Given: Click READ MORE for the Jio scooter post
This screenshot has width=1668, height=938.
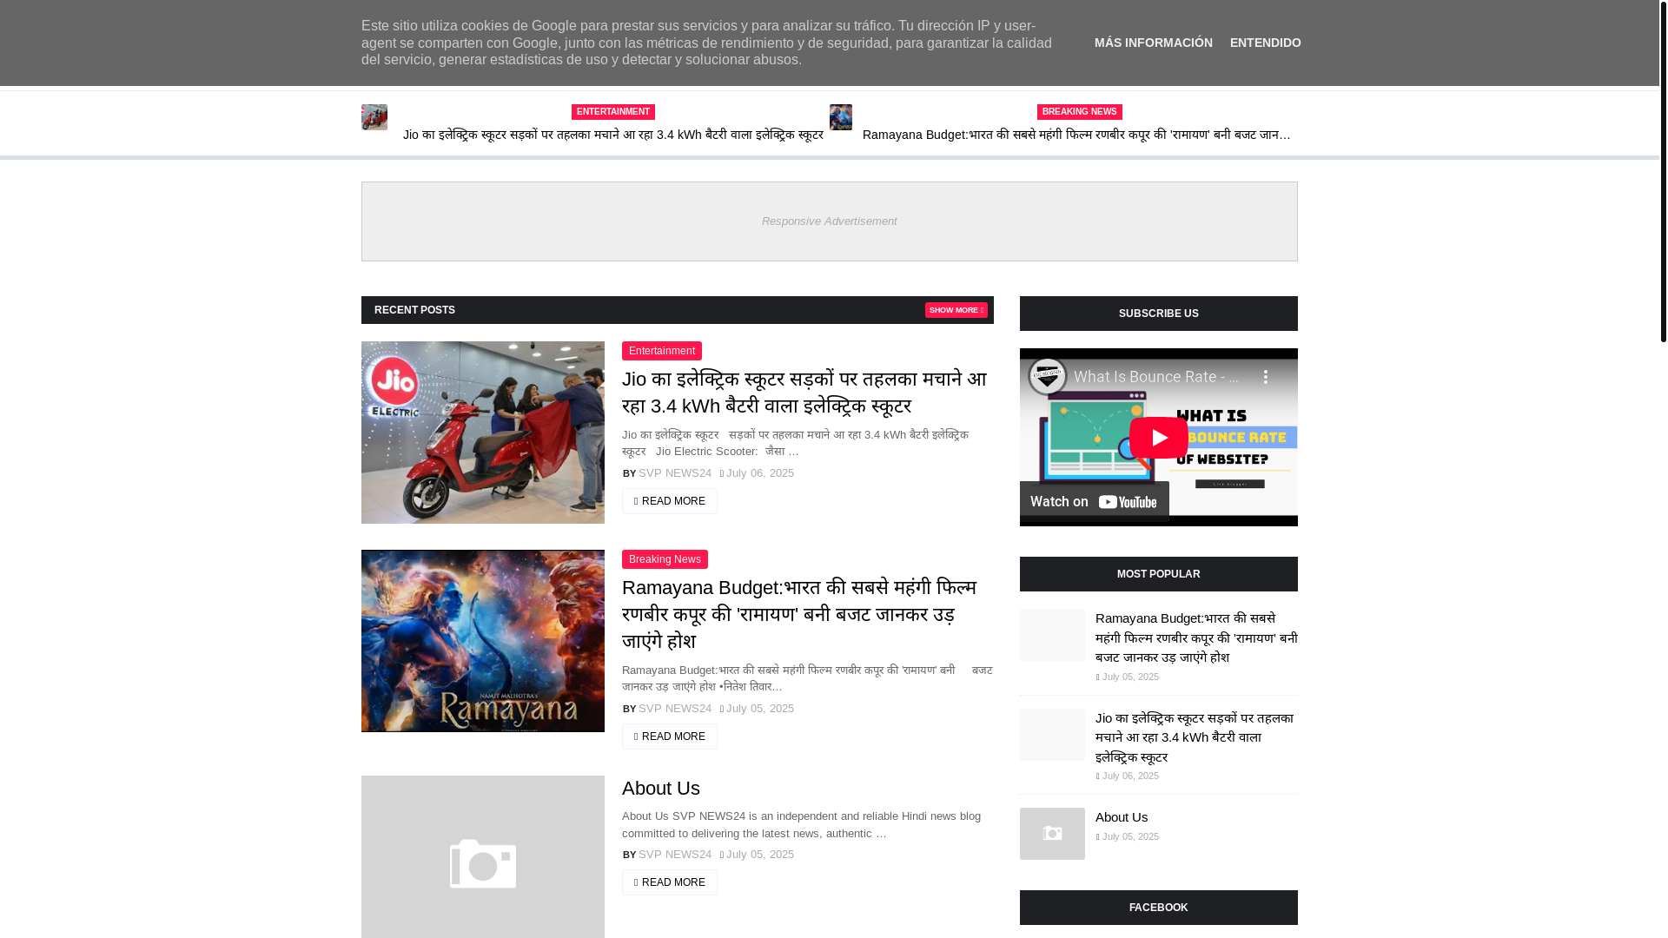Looking at the screenshot, I should (x=670, y=501).
